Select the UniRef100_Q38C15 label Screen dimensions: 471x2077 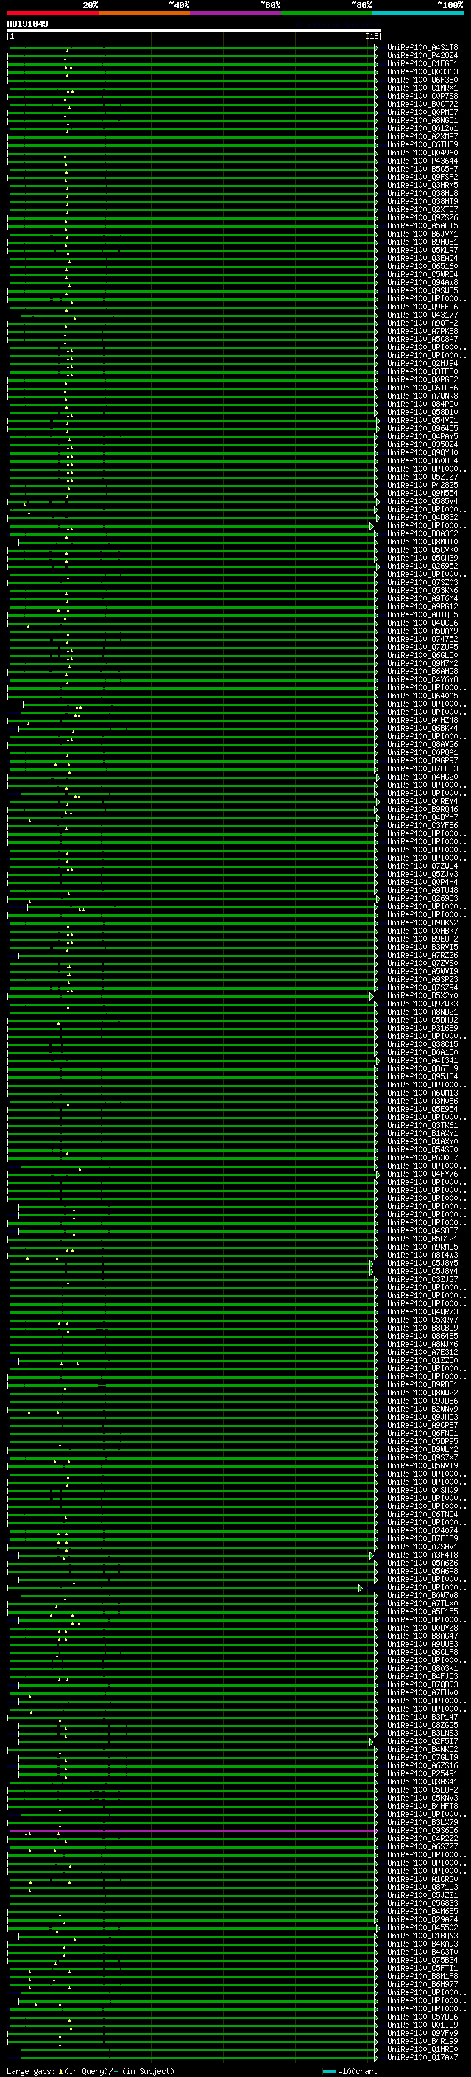[x=422, y=1044]
